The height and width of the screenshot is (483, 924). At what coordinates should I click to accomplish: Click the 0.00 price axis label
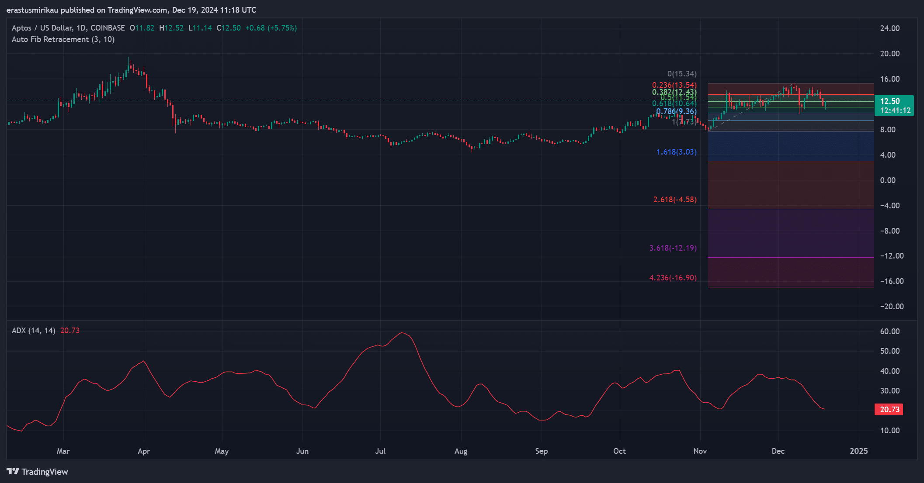tap(888, 180)
